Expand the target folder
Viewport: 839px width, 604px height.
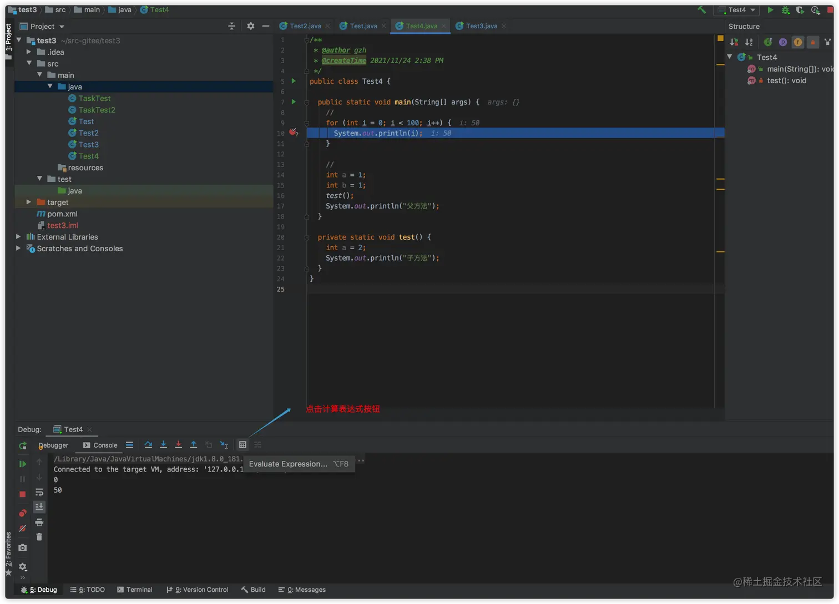point(29,202)
